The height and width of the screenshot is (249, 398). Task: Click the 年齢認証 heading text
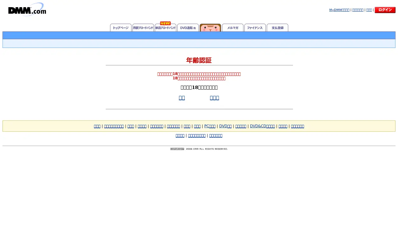click(199, 60)
